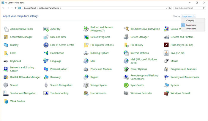Open the System link
The image size is (208, 121).
[x=175, y=85]
